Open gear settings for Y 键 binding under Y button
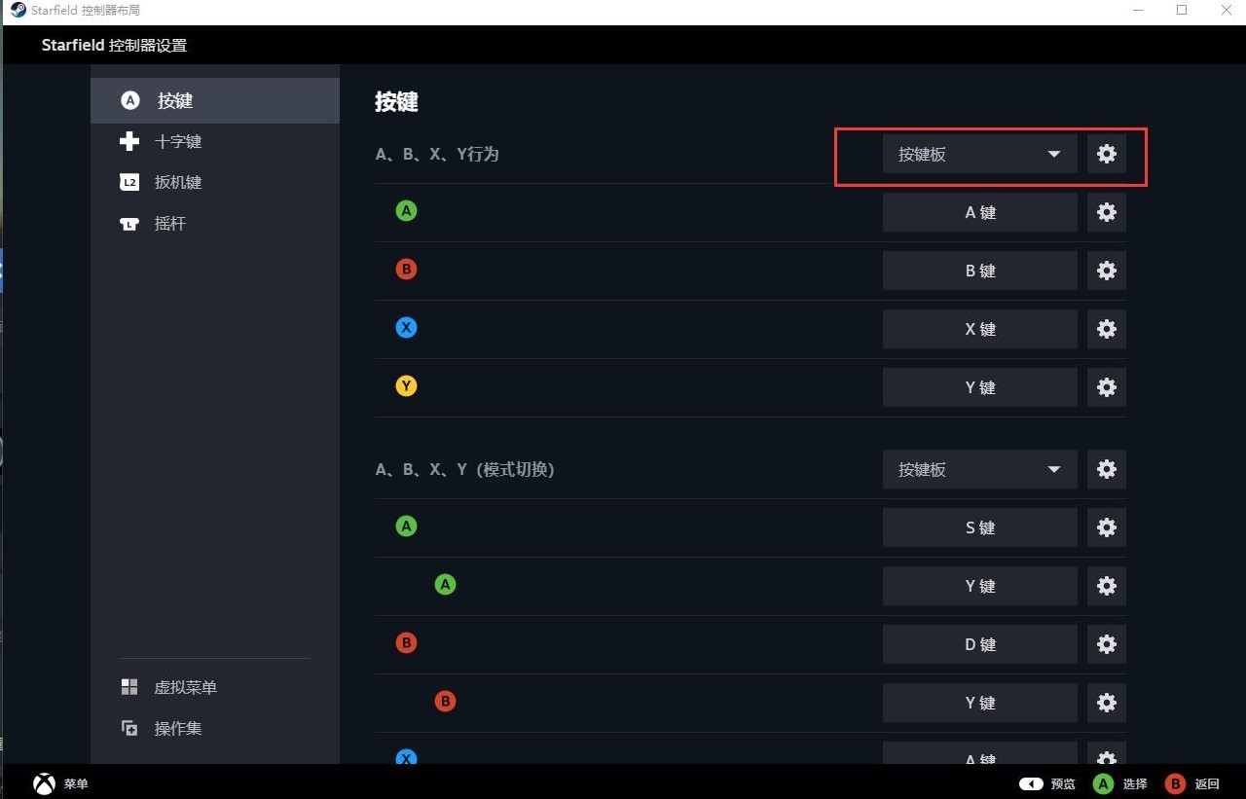 click(x=1107, y=387)
